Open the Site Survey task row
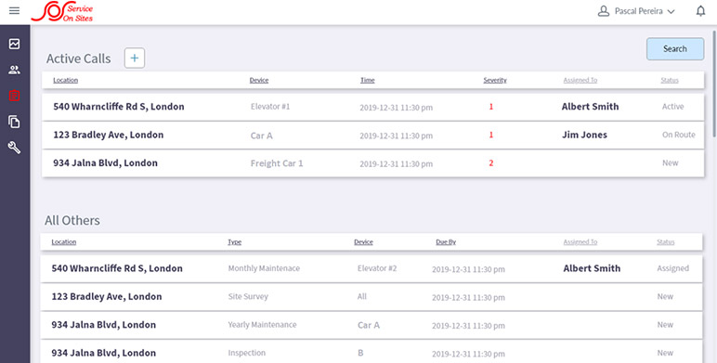717x363 pixels. click(x=372, y=297)
